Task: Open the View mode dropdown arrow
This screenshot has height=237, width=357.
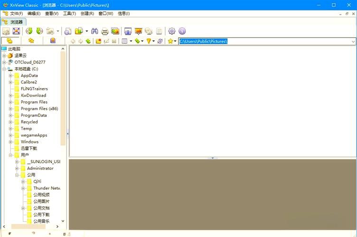Action: (x=131, y=41)
